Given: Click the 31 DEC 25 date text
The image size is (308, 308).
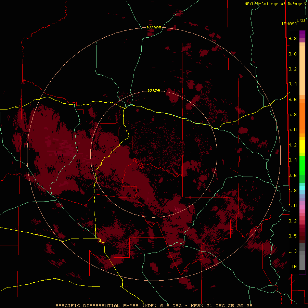Looking at the screenshot, I should tap(220, 306).
